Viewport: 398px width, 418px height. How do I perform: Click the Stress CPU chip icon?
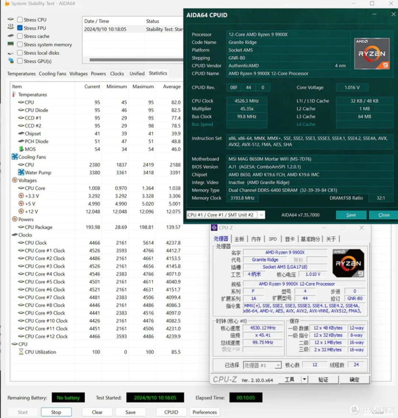(x=11, y=19)
